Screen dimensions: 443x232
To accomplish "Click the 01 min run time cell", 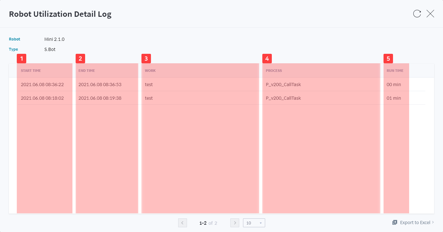I will 394,98.
